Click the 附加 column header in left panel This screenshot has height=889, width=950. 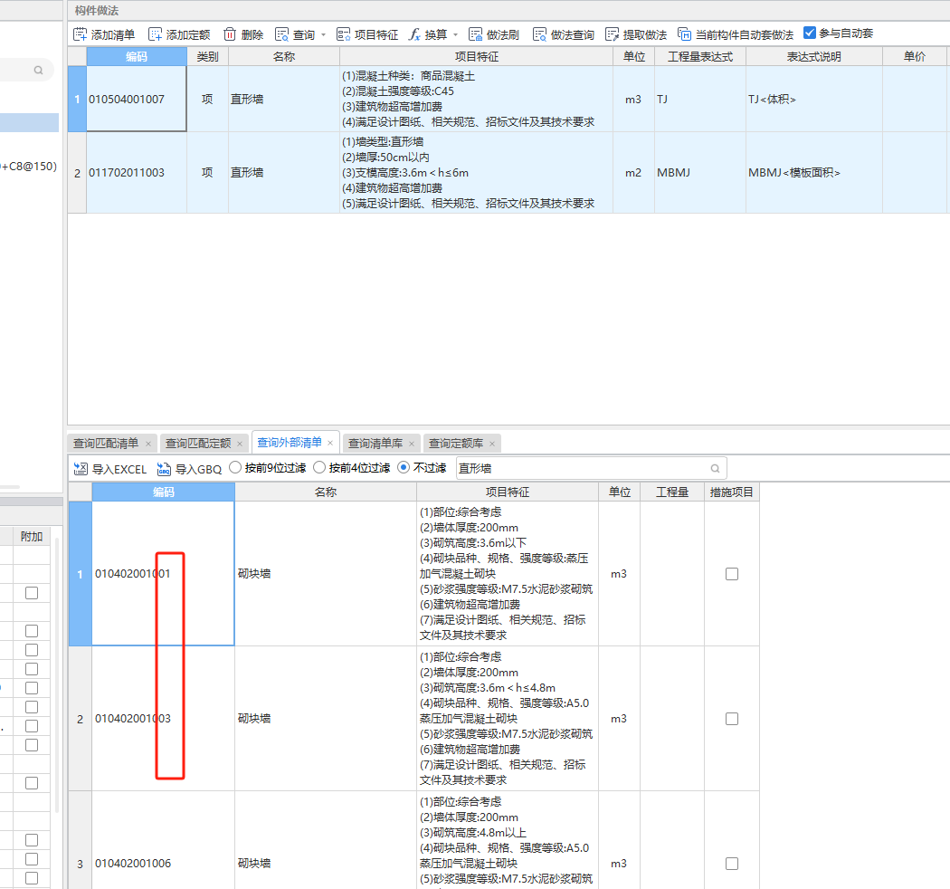[32, 536]
